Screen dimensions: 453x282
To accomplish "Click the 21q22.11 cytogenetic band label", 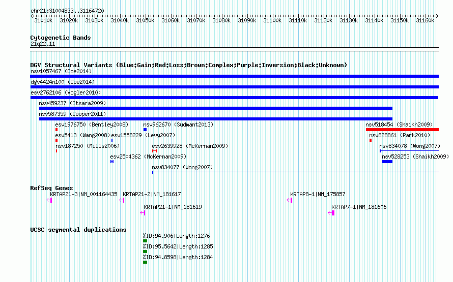I will coord(43,44).
